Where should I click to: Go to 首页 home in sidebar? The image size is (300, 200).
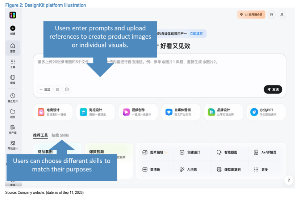coord(13,48)
